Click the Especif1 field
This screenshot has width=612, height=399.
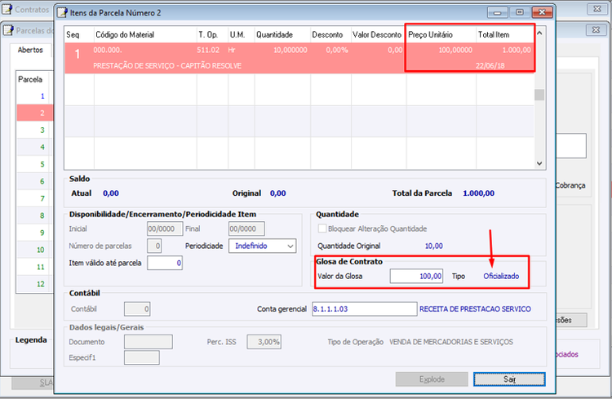(x=142, y=357)
